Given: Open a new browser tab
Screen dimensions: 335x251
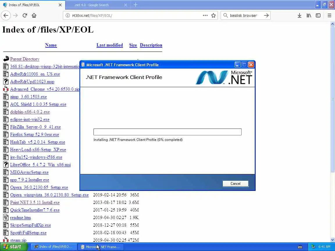Looking at the screenshot, I should point(136,5).
